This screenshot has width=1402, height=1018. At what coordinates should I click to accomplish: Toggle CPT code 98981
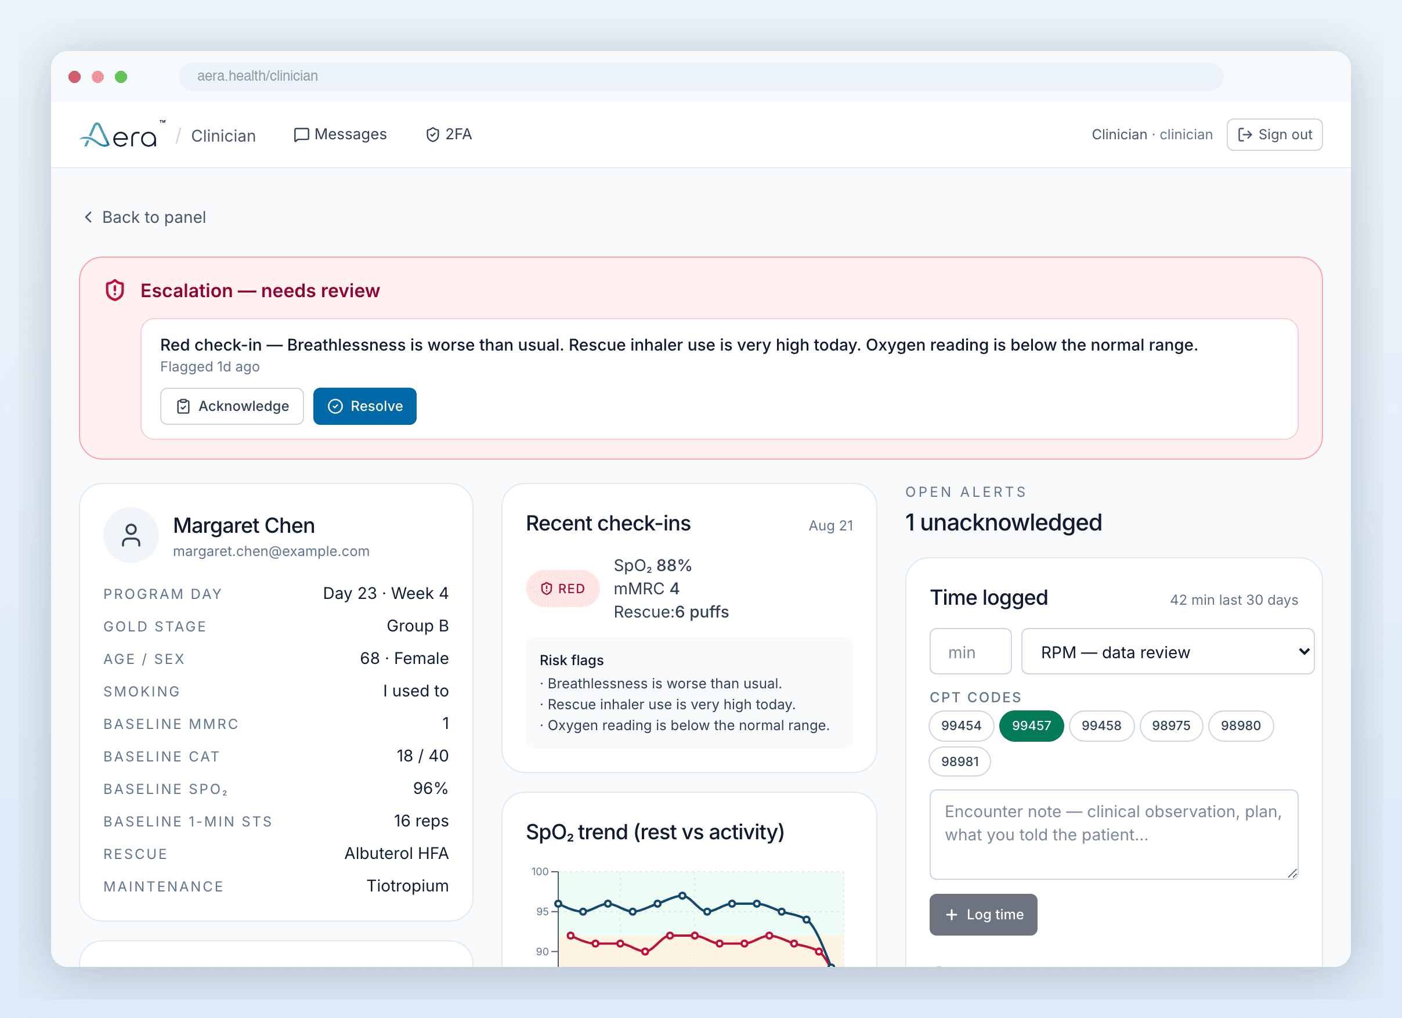coord(960,761)
